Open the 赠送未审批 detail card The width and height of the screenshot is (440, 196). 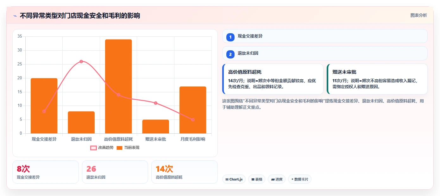pyautogui.click(x=377, y=79)
